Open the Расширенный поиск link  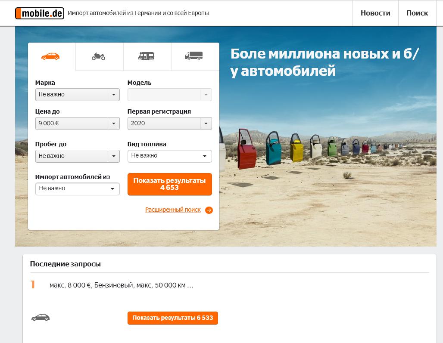[173, 210]
